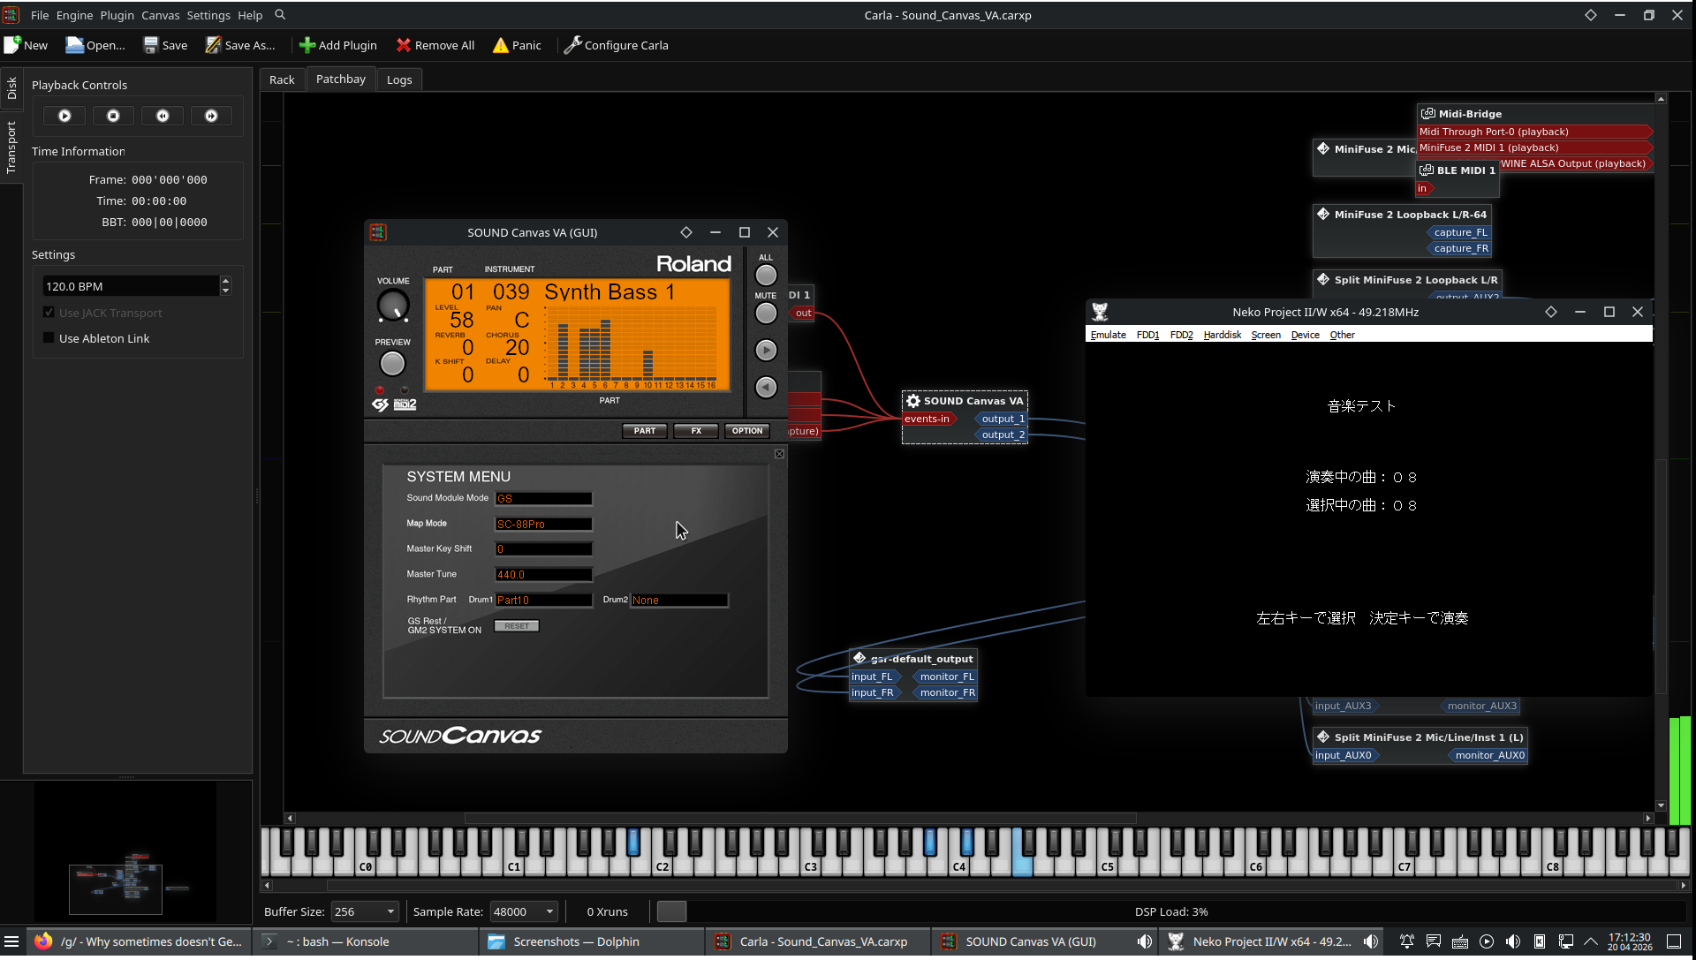Open Configure Carla wrench icon
The height and width of the screenshot is (960, 1696).
tap(572, 45)
